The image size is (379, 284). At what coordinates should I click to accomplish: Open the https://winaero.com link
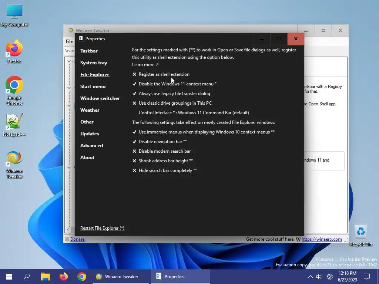coord(322,239)
